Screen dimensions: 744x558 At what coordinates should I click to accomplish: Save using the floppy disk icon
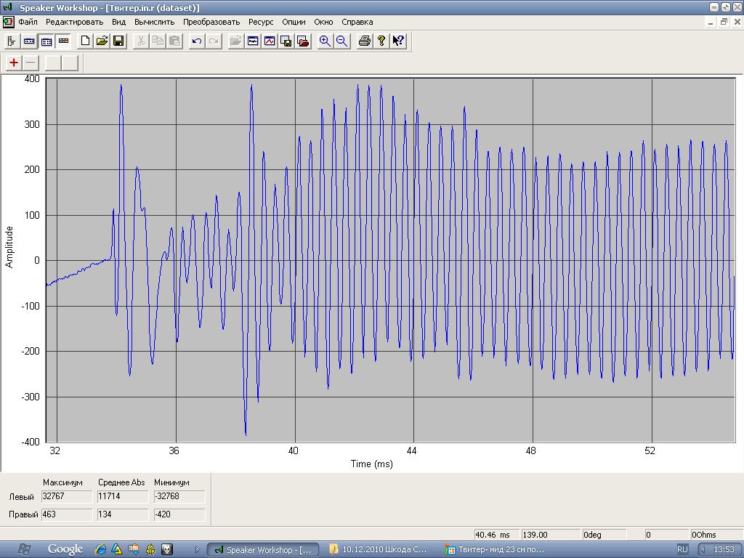pos(118,41)
